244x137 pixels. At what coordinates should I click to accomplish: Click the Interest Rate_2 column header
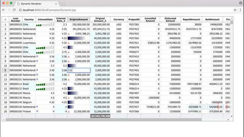click(61, 19)
